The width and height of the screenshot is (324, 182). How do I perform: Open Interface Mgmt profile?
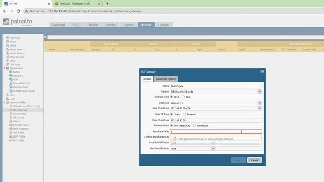(21, 125)
